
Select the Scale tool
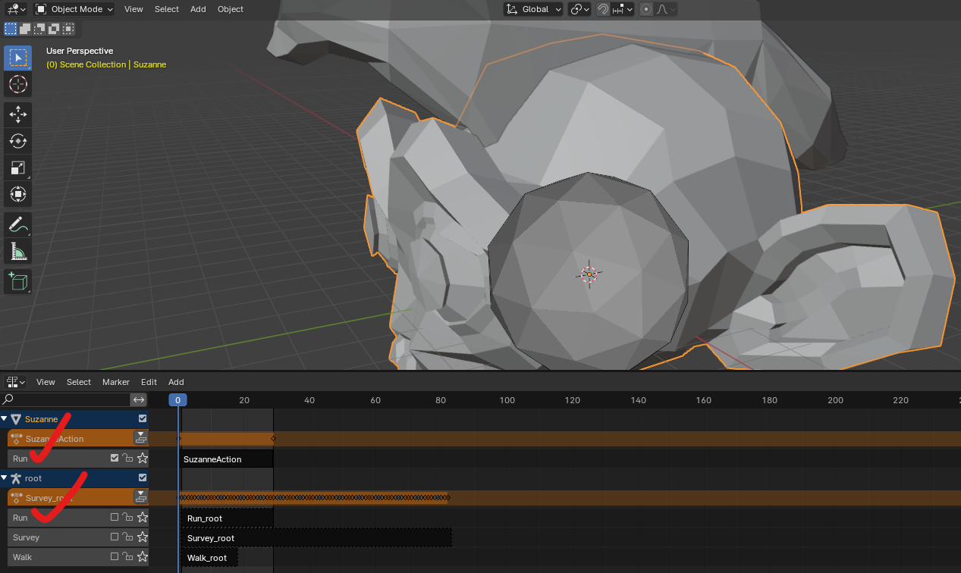(18, 168)
